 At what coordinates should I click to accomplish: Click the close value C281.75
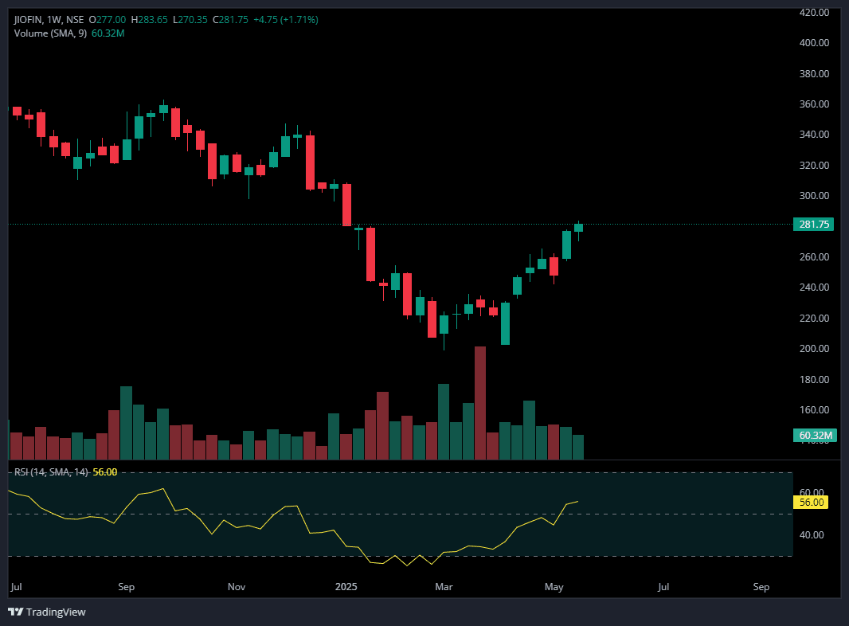pos(231,19)
